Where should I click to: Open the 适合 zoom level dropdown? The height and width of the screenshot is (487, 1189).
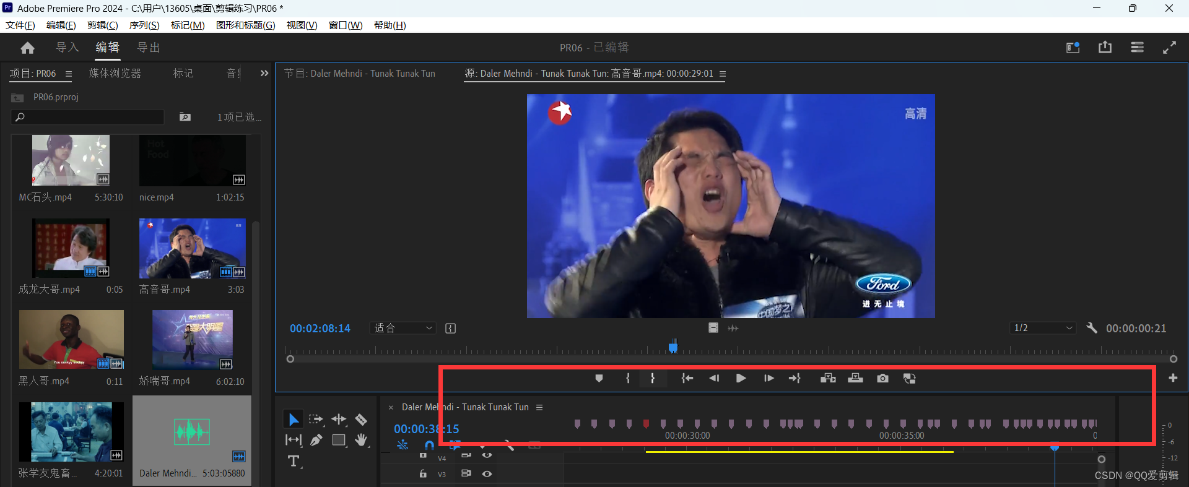pyautogui.click(x=403, y=328)
